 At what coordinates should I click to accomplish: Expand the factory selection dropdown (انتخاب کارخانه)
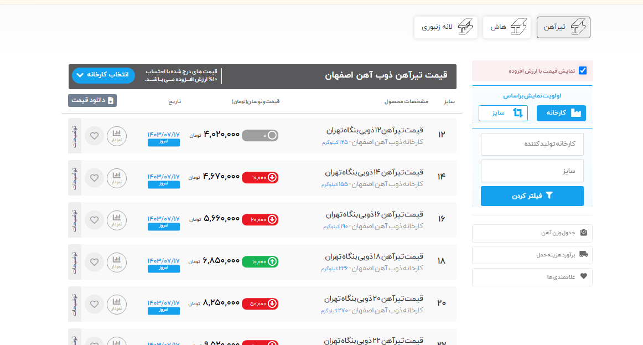103,75
